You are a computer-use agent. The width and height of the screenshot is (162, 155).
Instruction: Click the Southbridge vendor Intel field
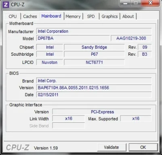tap(50, 54)
